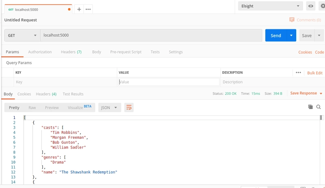Viewport: 325px width, 188px height.
Task: Open query params three-dot options
Action: pos(298,72)
